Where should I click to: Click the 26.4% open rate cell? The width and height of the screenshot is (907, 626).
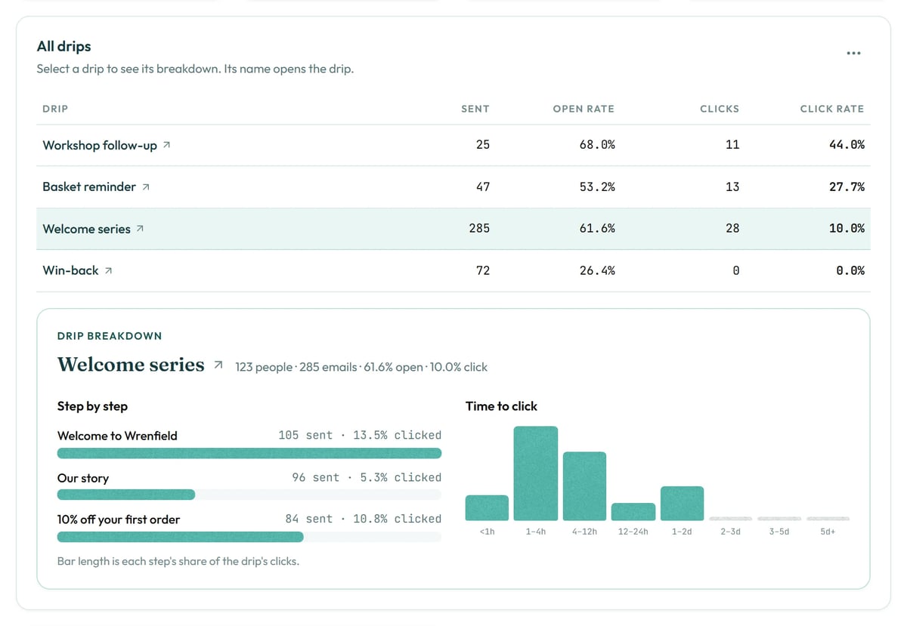[x=597, y=270]
